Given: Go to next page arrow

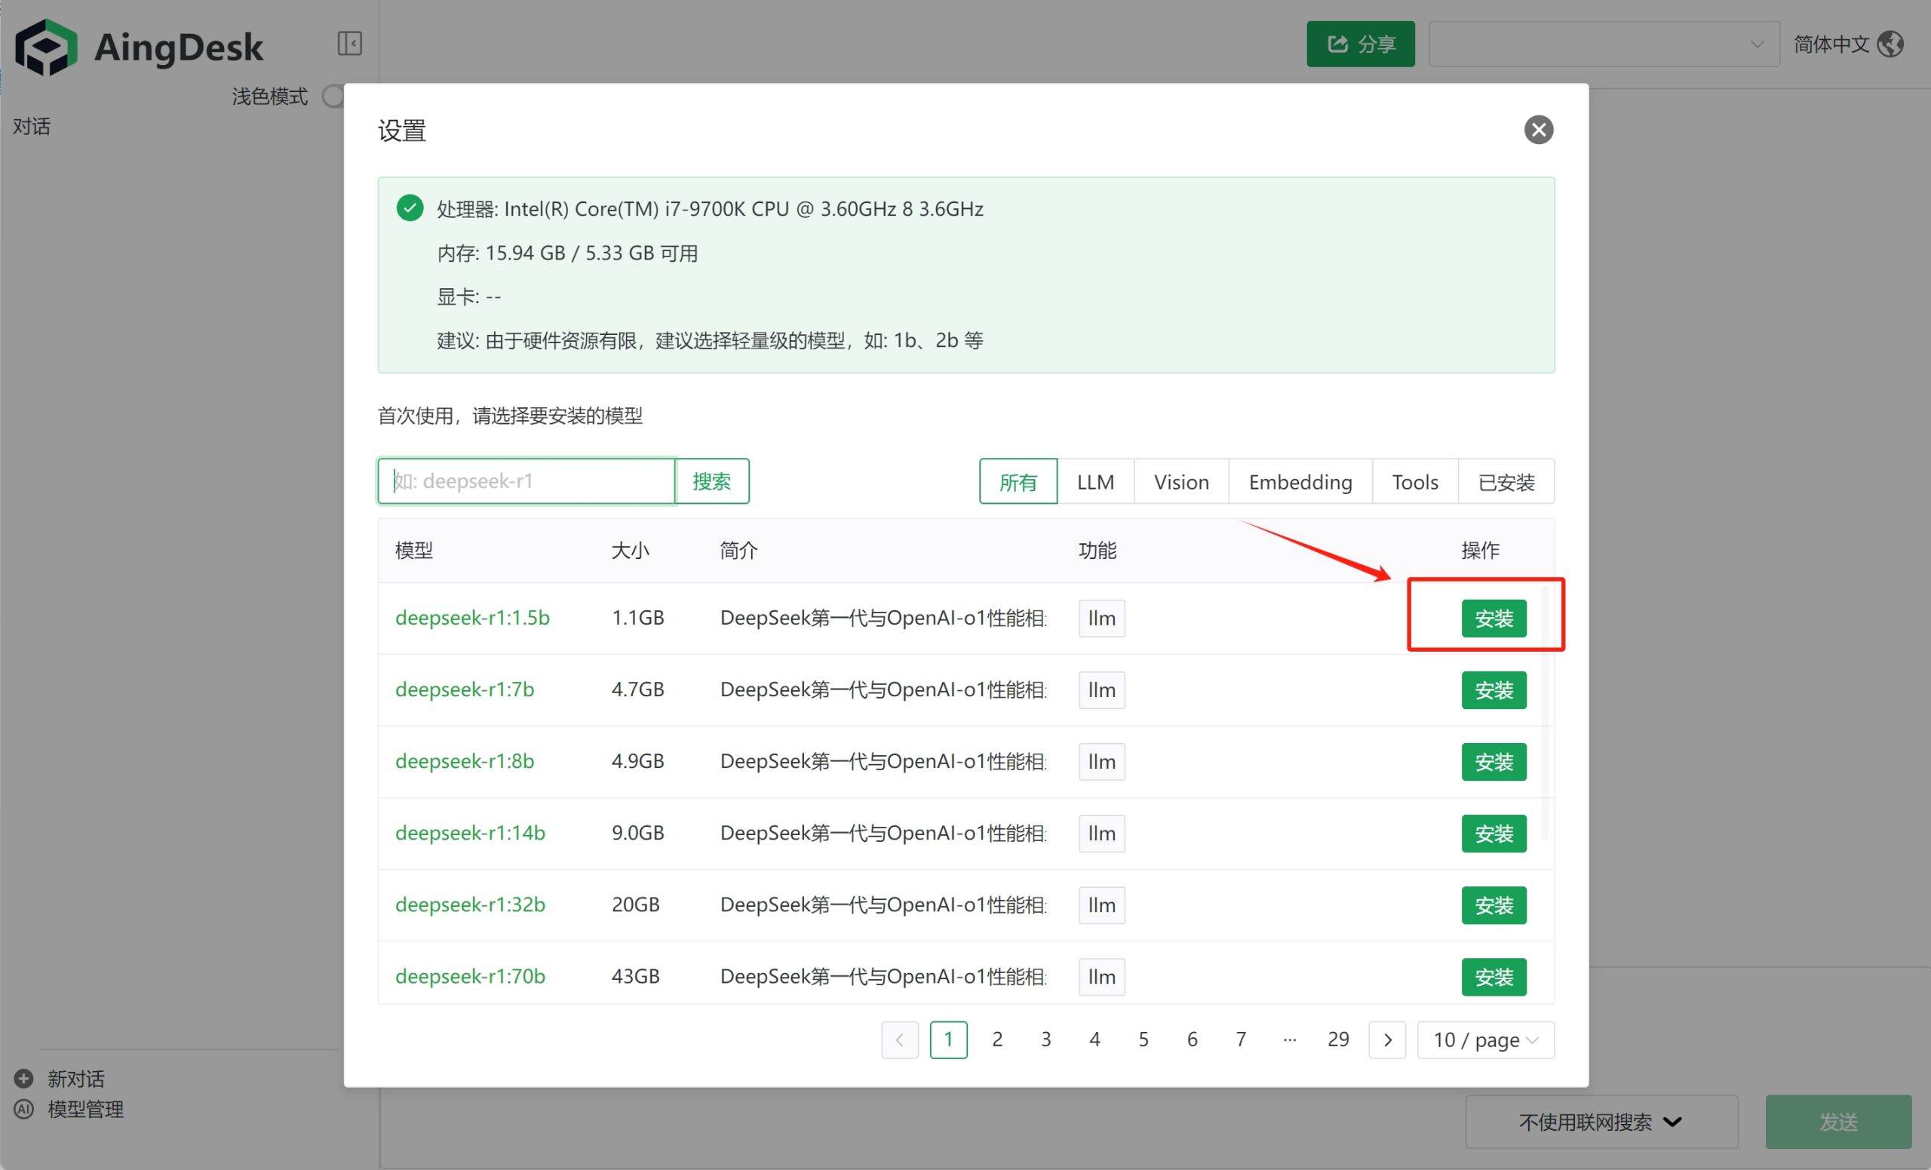Looking at the screenshot, I should (1386, 1040).
